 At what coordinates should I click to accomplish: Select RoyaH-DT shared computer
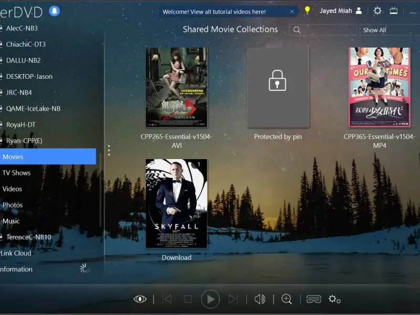coord(20,124)
